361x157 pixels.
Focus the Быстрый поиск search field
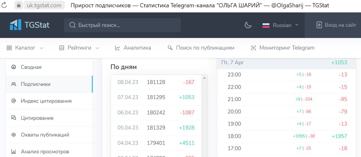122,25
